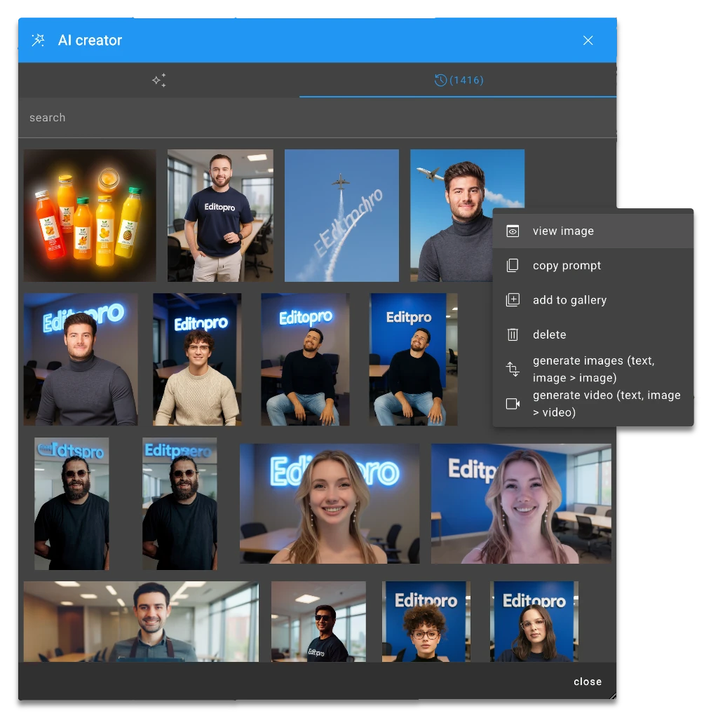
Task: Click the add to gallery plus icon
Action: pyautogui.click(x=513, y=299)
